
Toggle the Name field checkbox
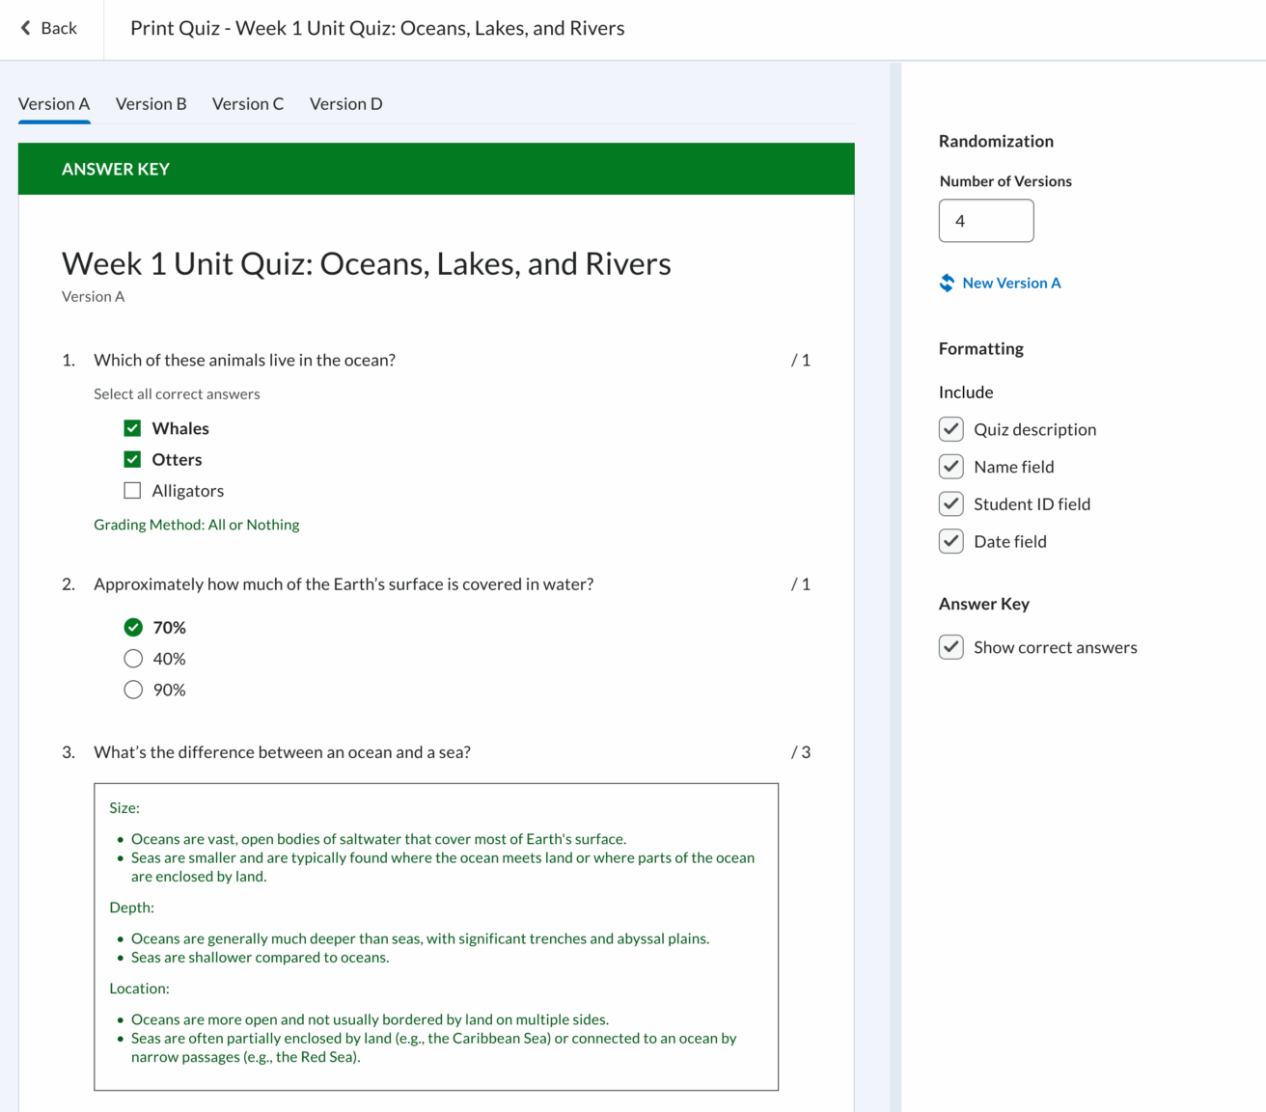(950, 467)
